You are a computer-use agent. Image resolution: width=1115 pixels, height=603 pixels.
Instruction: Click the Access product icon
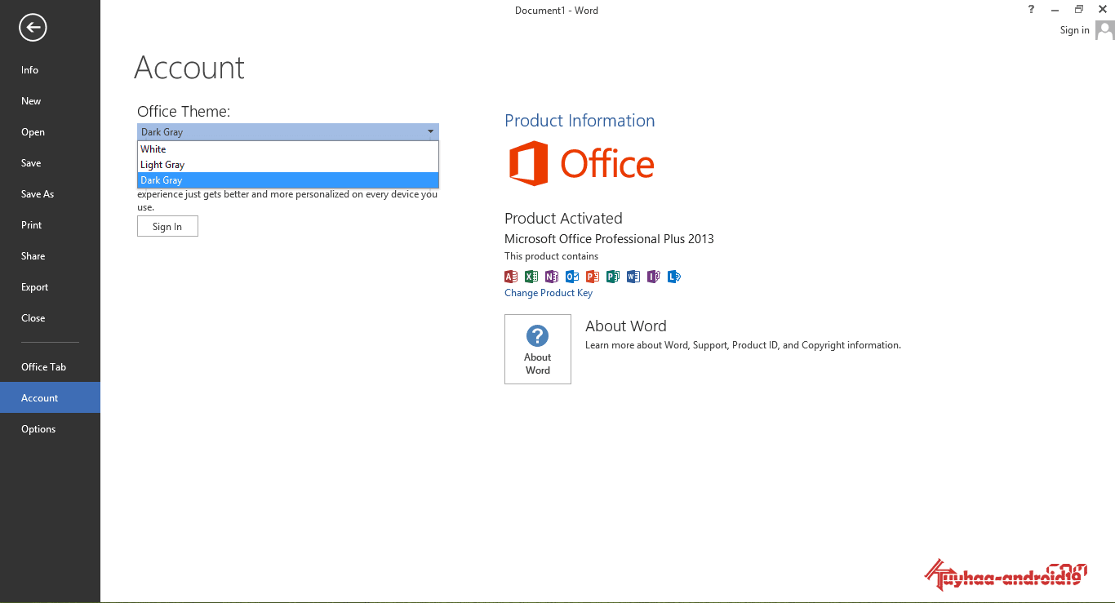tap(511, 277)
